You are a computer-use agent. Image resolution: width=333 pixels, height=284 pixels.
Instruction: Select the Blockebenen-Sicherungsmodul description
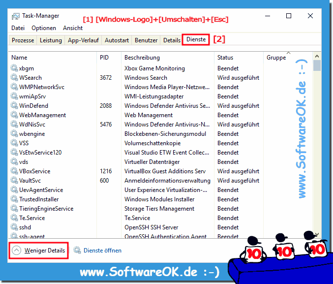(165, 134)
